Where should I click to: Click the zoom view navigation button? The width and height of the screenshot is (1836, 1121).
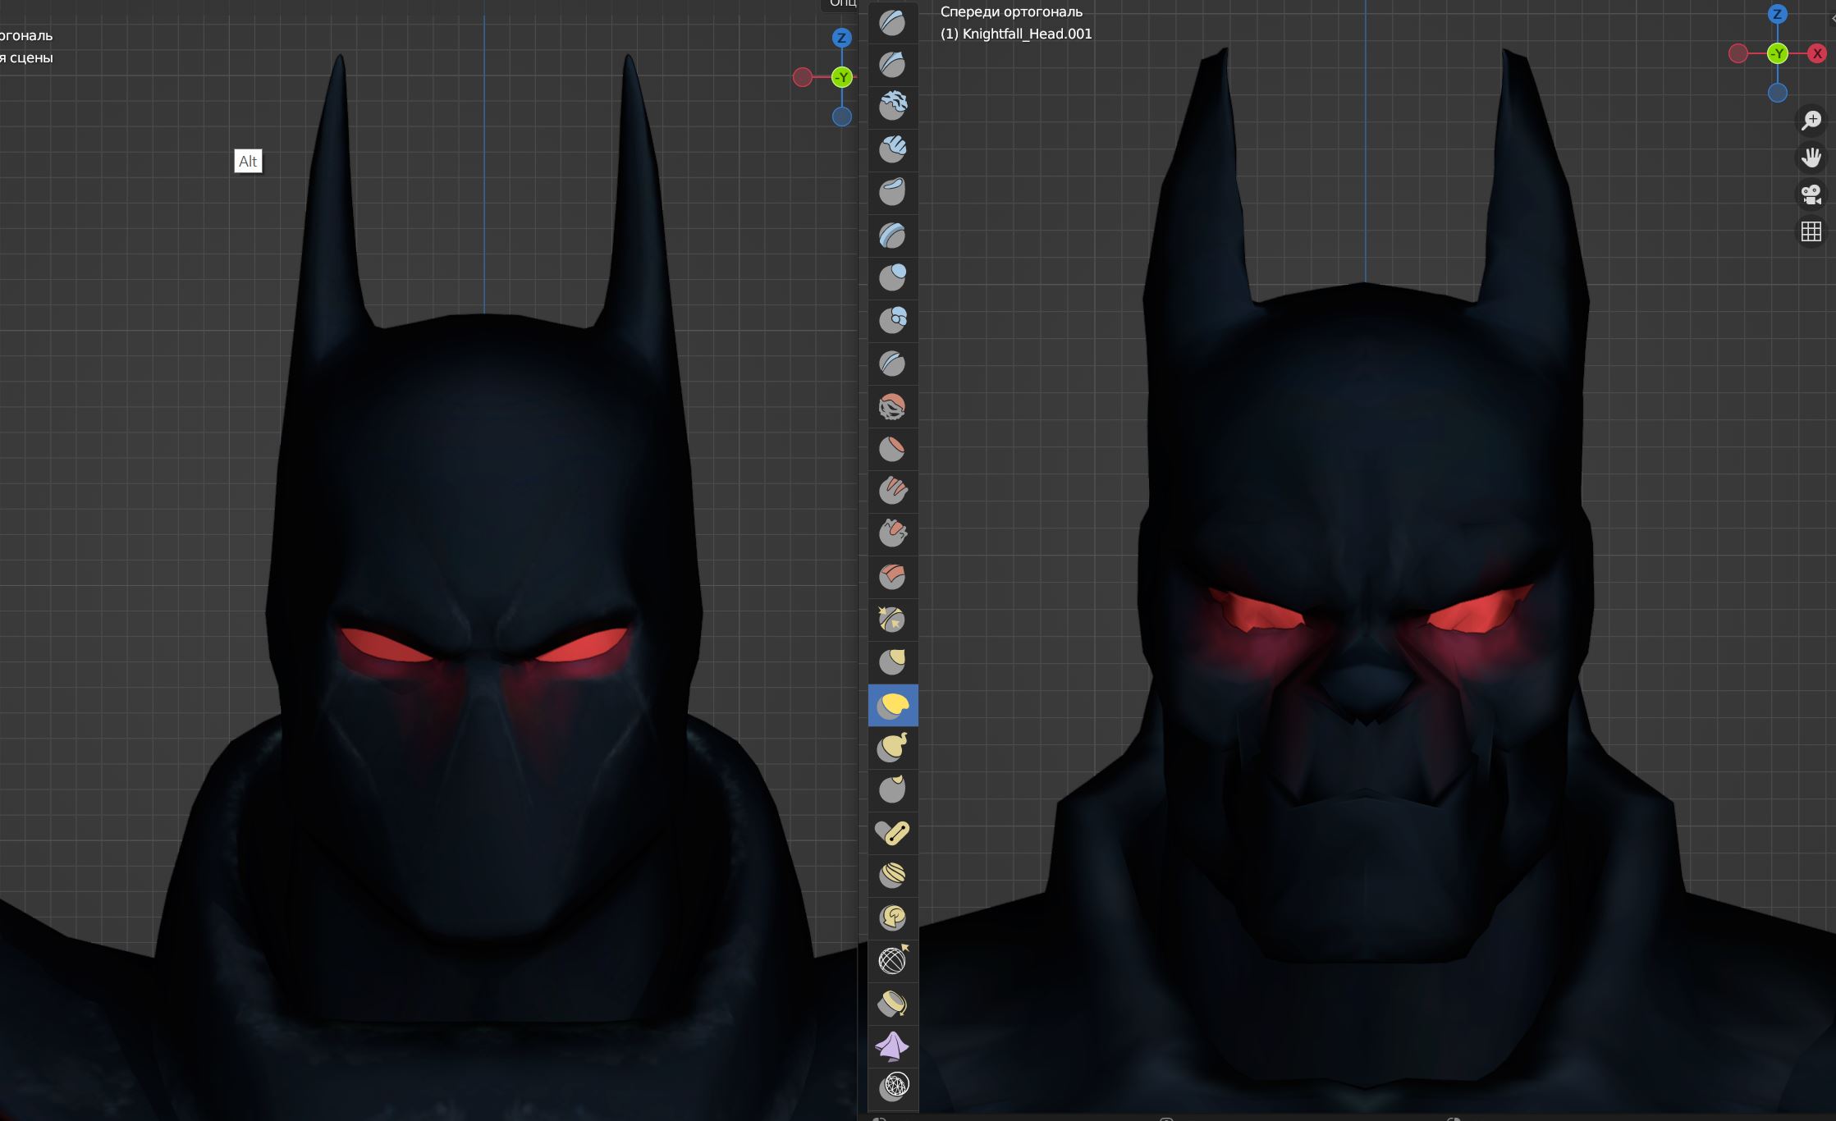tap(1811, 120)
